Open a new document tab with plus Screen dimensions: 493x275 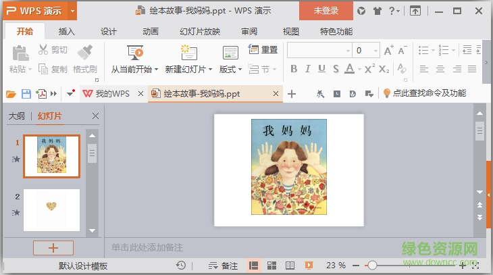tap(292, 94)
